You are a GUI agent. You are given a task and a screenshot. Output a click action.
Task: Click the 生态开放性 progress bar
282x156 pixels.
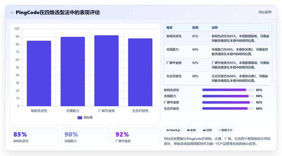click(x=228, y=108)
